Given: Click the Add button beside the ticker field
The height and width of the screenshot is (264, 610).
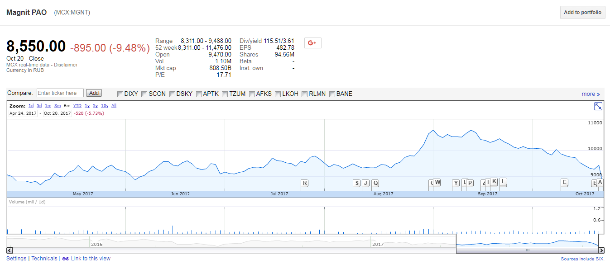Looking at the screenshot, I should click(x=94, y=93).
